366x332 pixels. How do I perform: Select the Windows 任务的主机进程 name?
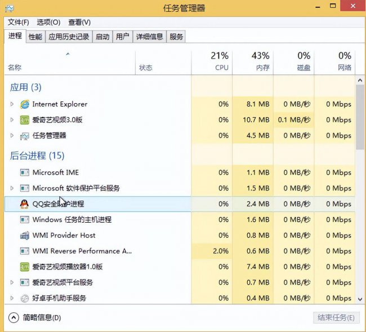tap(72, 220)
